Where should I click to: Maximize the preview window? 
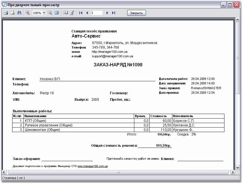pos(230,5)
